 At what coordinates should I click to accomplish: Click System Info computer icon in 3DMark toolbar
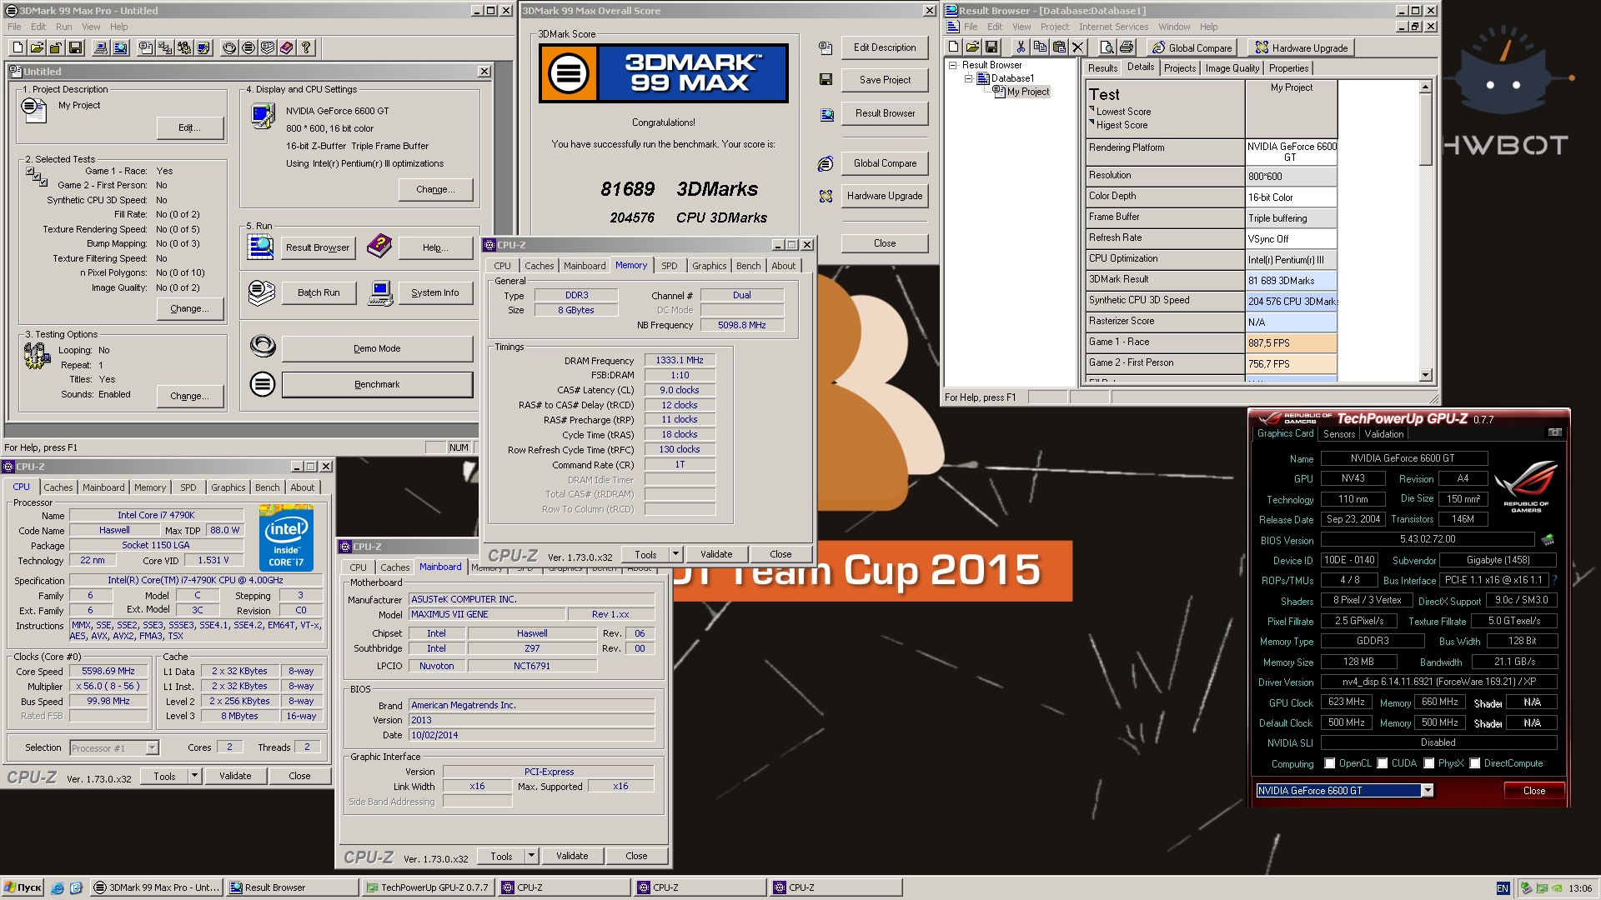[x=101, y=47]
